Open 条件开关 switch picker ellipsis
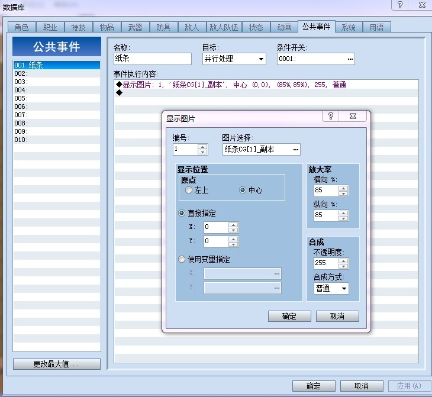The height and width of the screenshot is (397, 432). coord(350,59)
